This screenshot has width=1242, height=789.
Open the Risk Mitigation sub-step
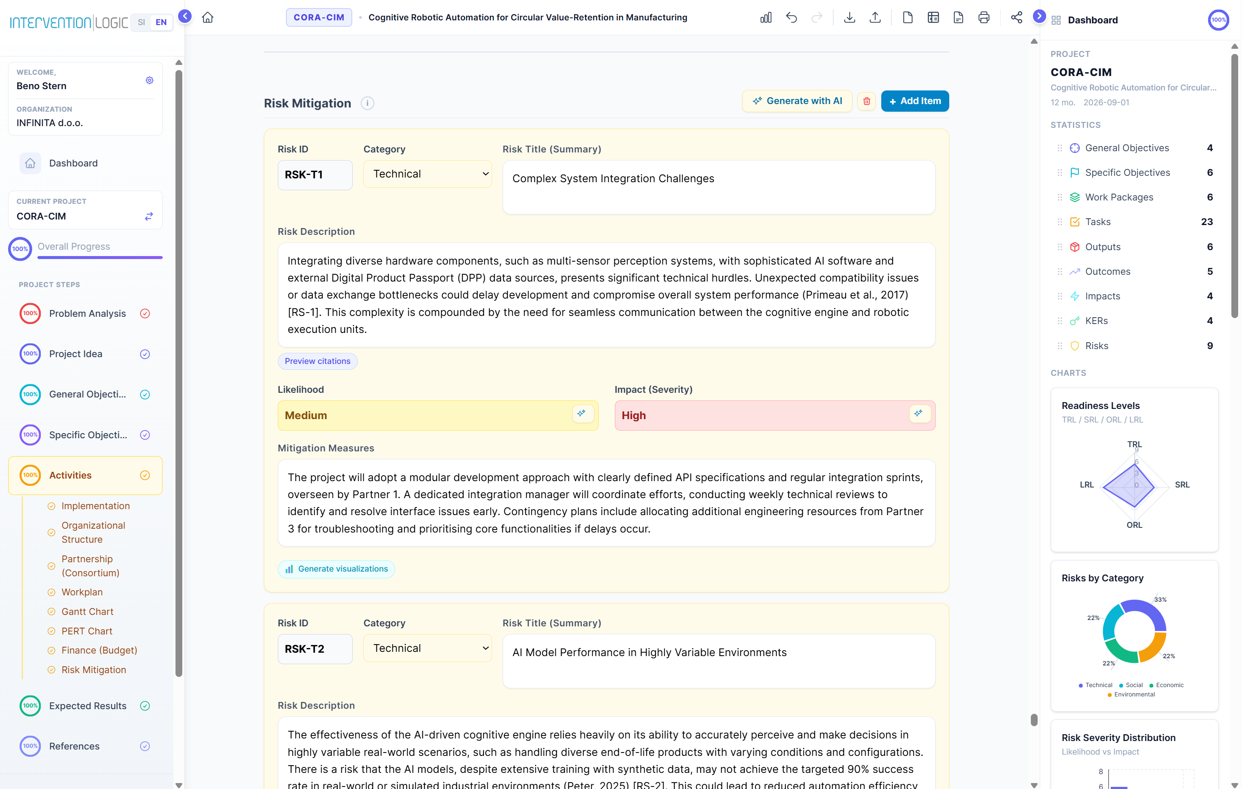click(93, 670)
